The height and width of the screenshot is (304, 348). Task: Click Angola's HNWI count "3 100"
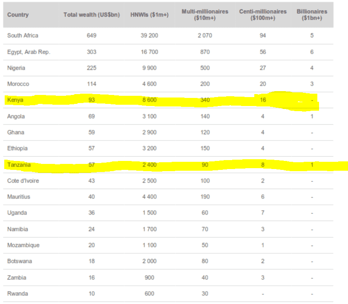point(150,116)
